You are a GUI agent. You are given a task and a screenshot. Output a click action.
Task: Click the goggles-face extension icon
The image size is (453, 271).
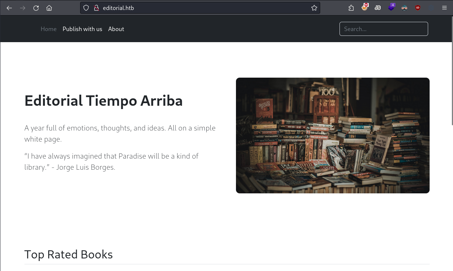click(404, 8)
